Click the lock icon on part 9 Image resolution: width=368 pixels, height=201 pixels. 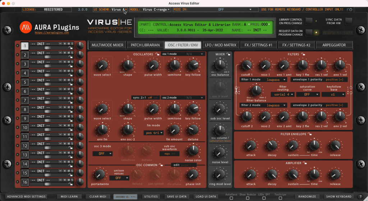click(x=70, y=121)
